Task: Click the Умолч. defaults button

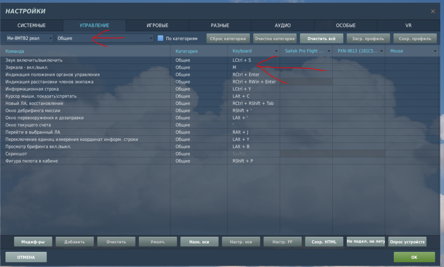Action: tap(158, 242)
